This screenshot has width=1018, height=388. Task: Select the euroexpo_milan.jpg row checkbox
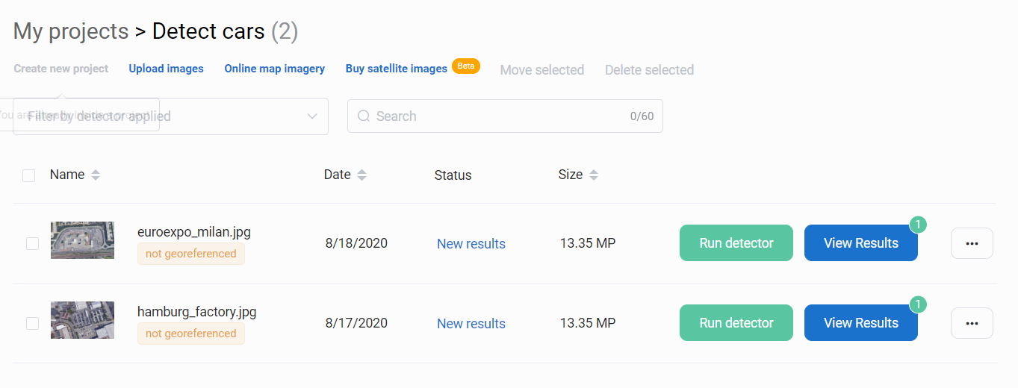click(32, 243)
